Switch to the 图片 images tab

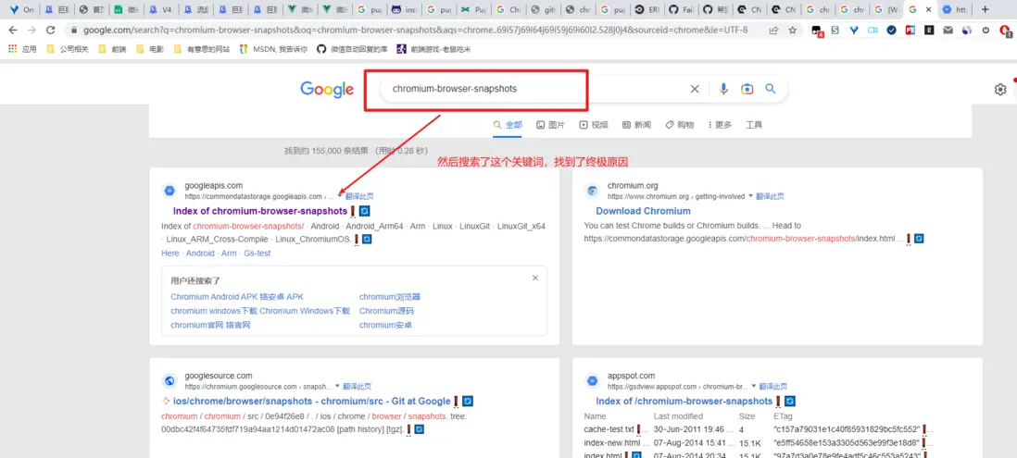coord(551,125)
